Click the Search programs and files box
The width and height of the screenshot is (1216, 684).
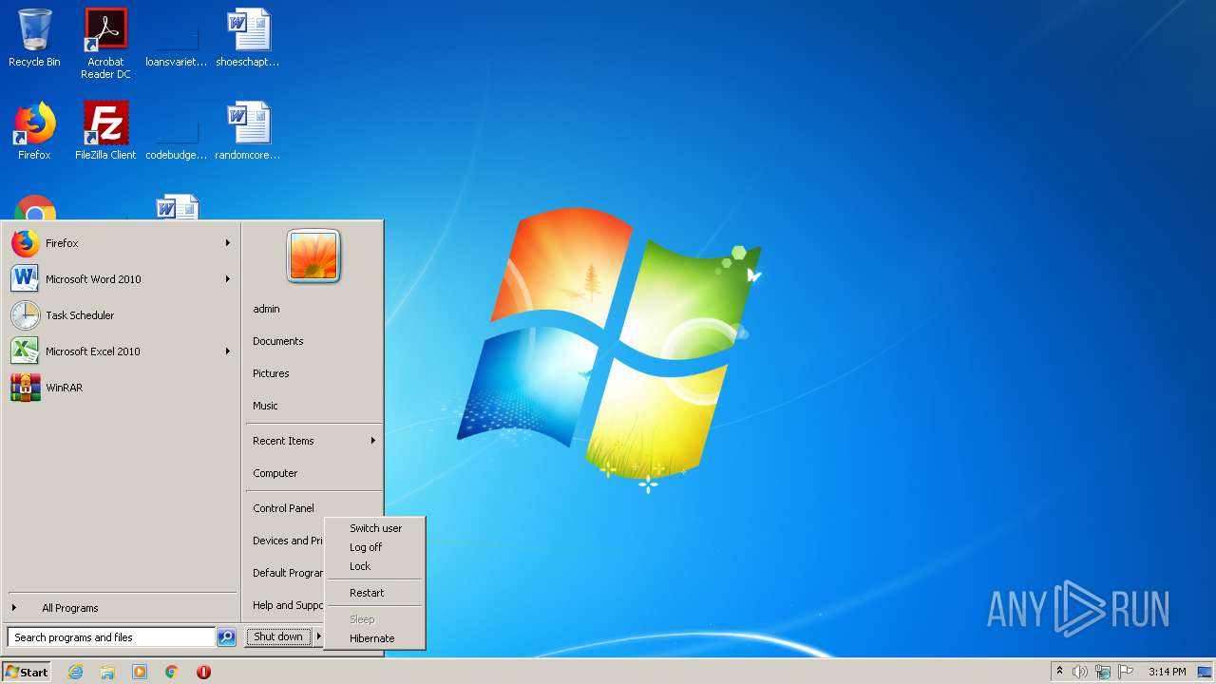[111, 637]
